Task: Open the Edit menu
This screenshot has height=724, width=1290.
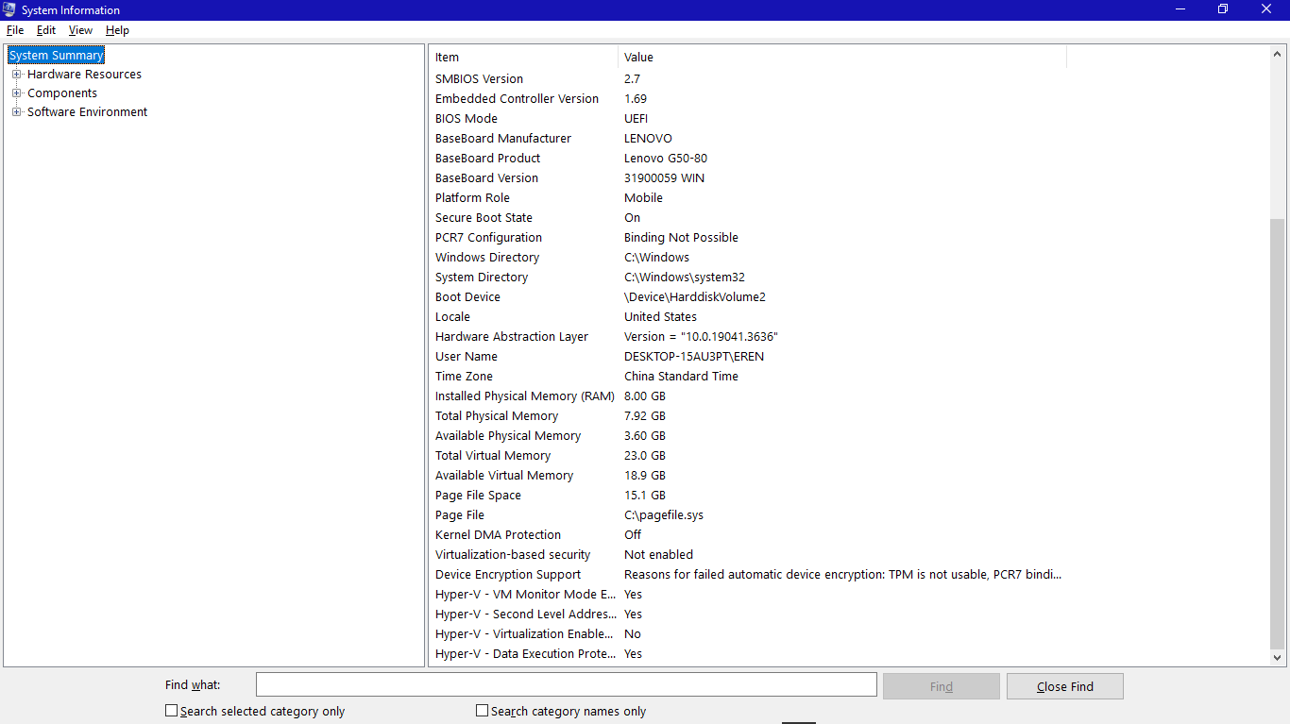Action: point(46,30)
